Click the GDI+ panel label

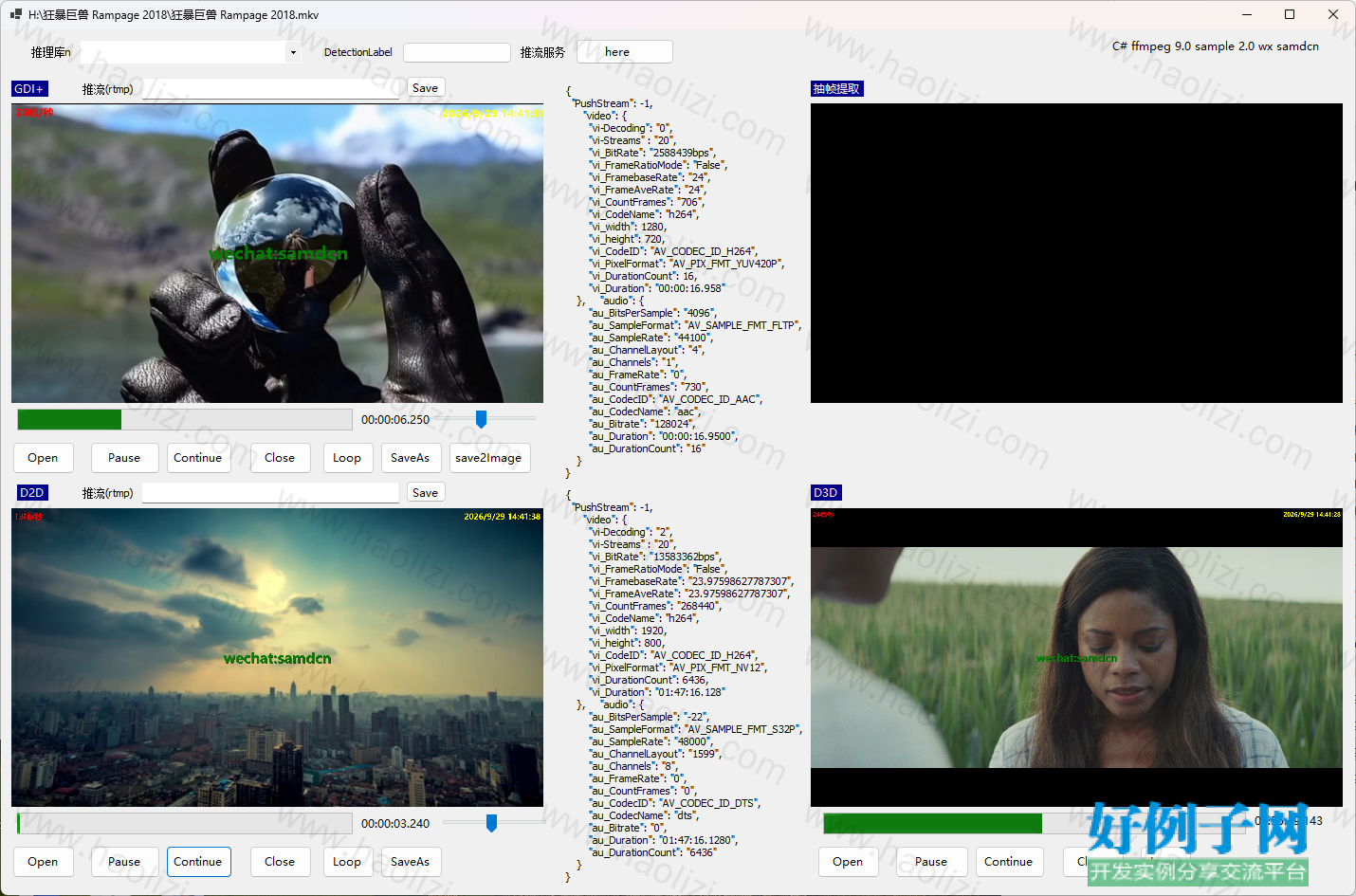[x=29, y=89]
